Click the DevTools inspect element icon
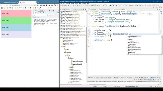This screenshot has width=163, height=91. pos(33,11)
